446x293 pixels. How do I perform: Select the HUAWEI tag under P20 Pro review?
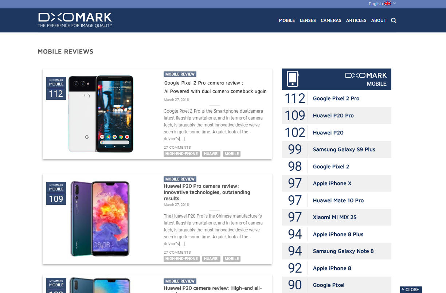(211, 259)
